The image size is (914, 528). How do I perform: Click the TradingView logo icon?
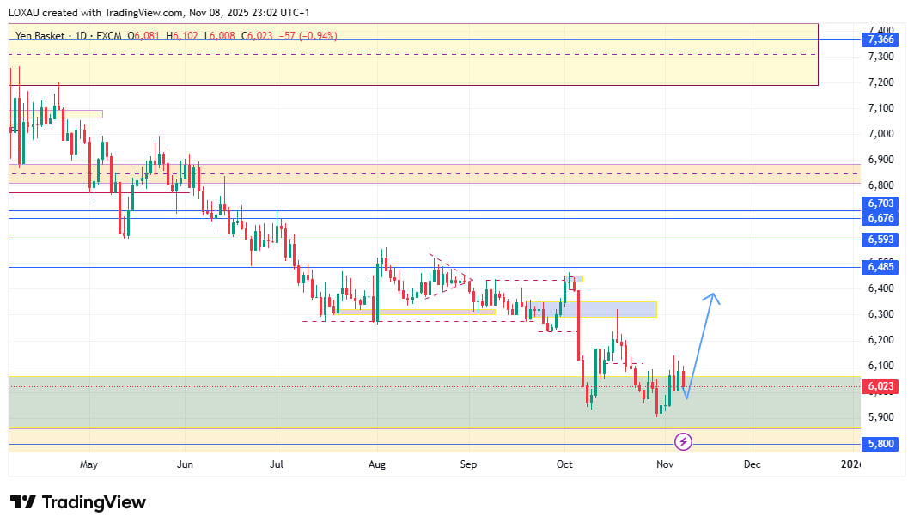22,502
